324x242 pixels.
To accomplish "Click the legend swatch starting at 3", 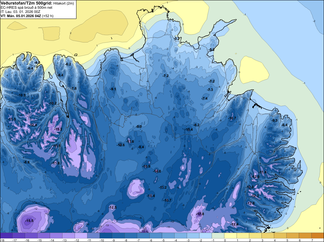I will click(268, 236).
